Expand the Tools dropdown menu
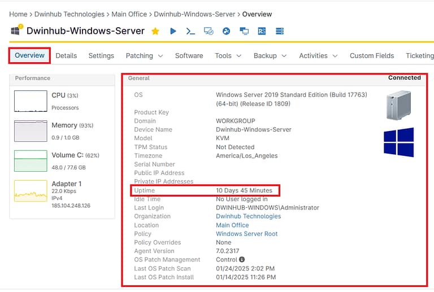 [x=228, y=55]
